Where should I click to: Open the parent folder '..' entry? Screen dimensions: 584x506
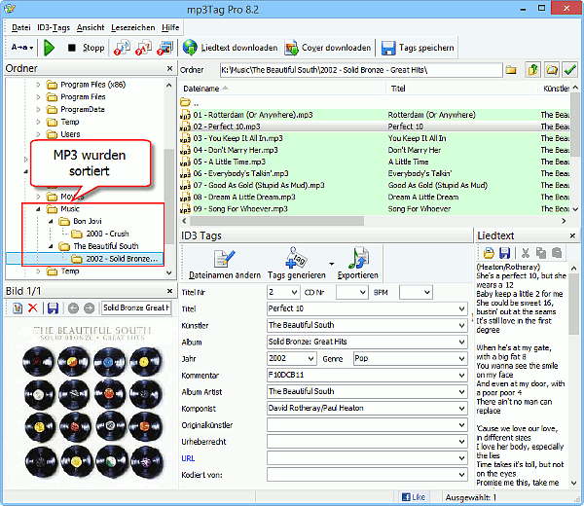pos(190,102)
